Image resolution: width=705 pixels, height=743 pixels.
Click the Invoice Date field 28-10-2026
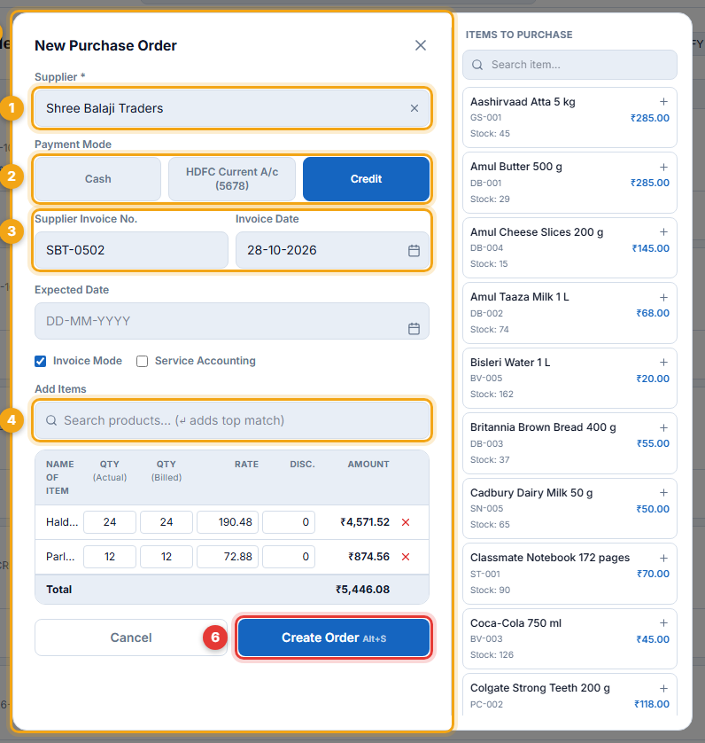click(332, 250)
